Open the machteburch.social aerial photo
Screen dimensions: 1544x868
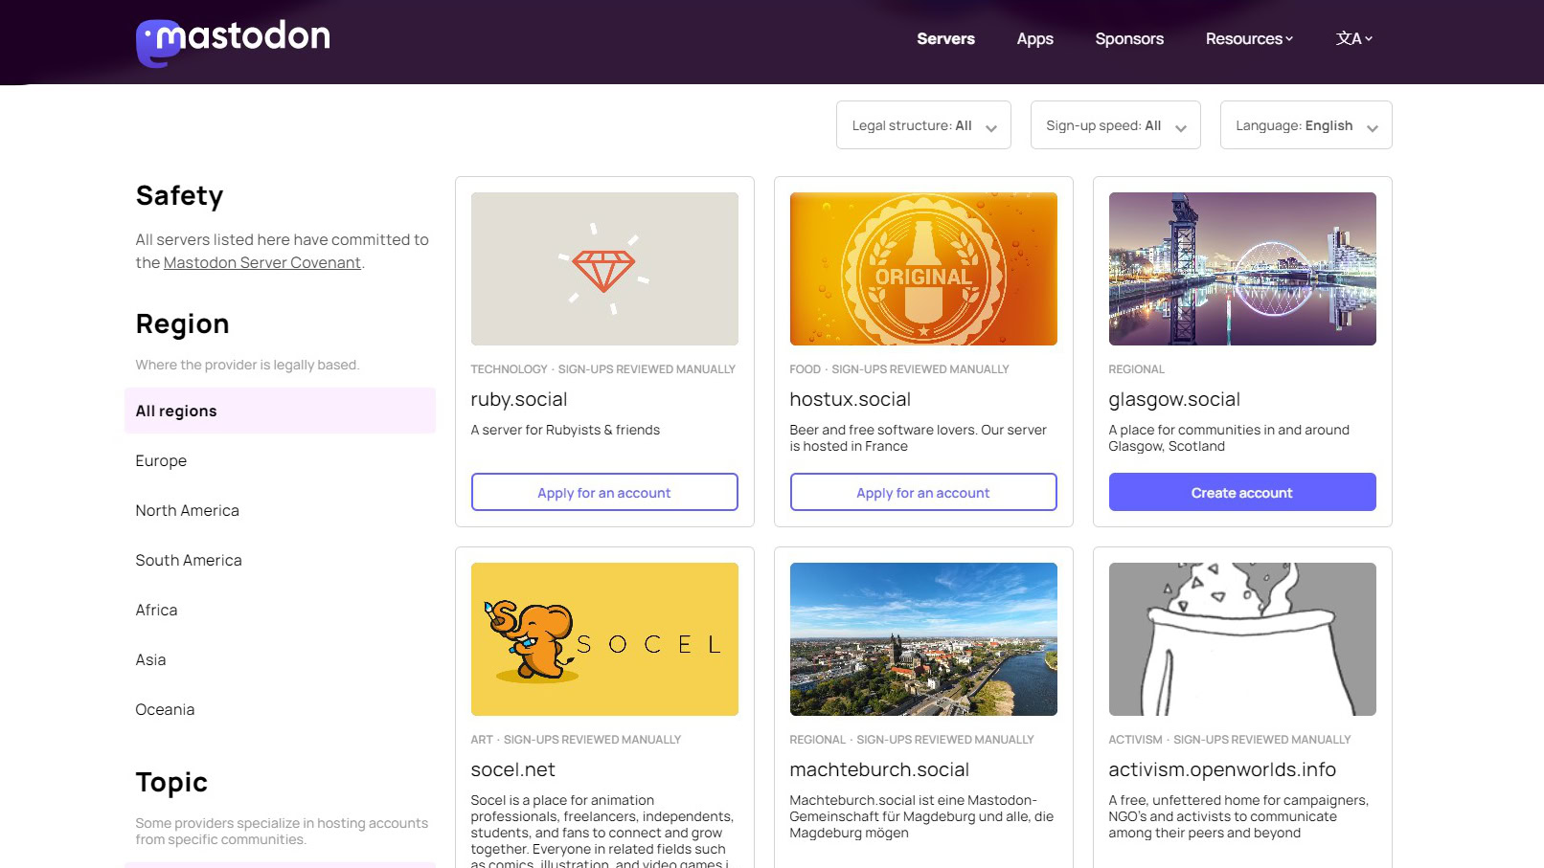[x=923, y=639]
